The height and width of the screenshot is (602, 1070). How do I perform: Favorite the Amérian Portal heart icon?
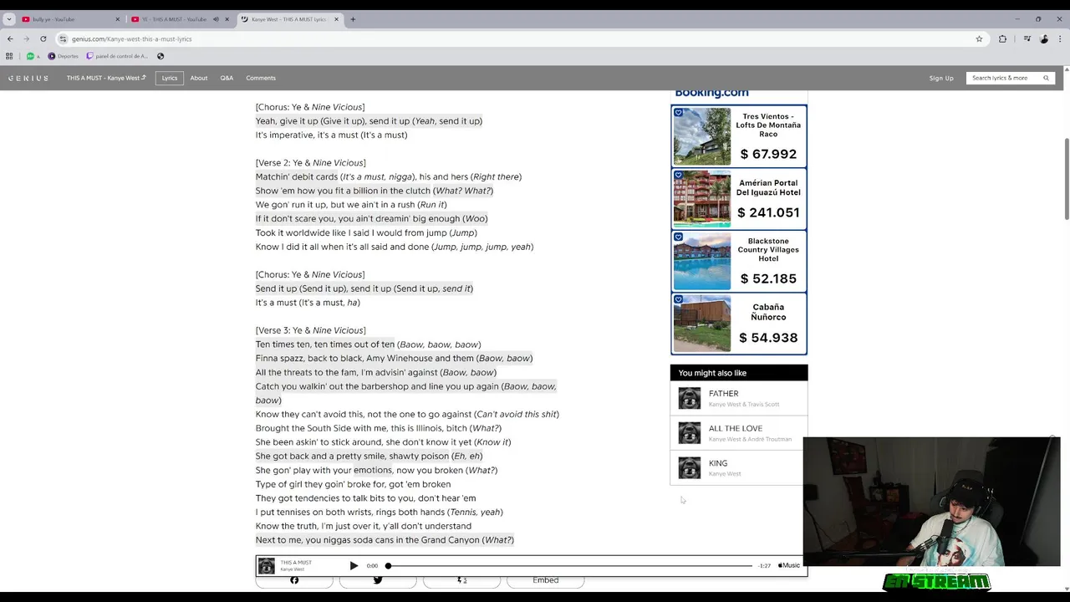(678, 175)
